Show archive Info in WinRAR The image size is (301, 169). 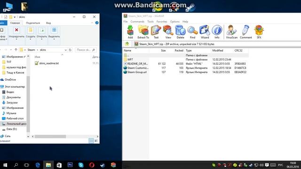(217, 32)
